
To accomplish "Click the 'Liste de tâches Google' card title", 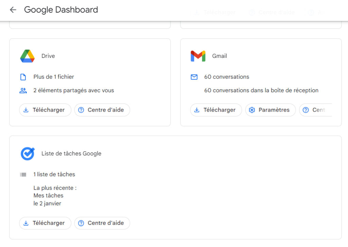I will [x=71, y=154].
